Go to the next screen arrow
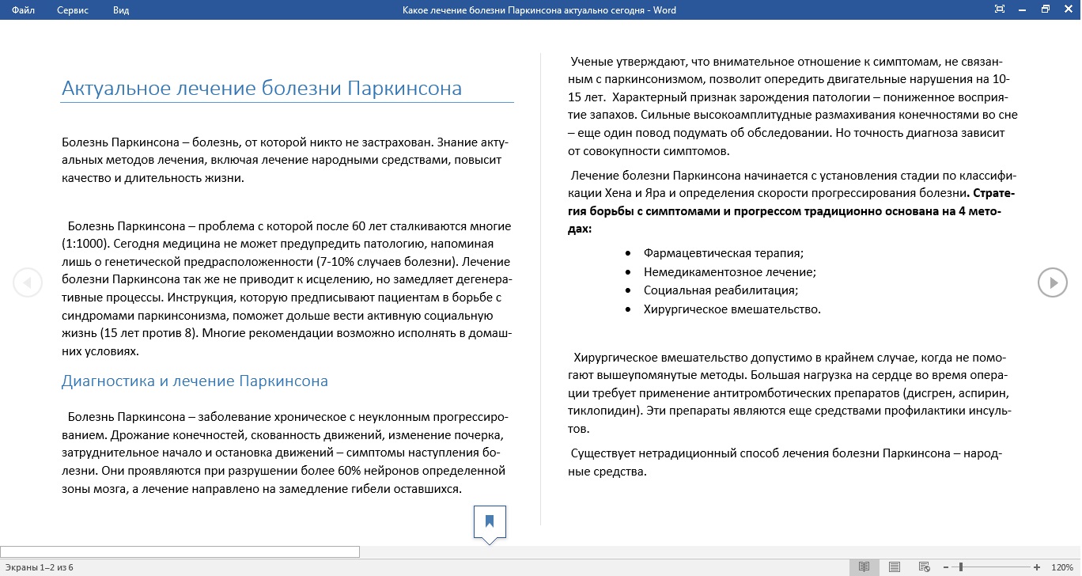Screen dimensions: 1082x576 point(1053,282)
